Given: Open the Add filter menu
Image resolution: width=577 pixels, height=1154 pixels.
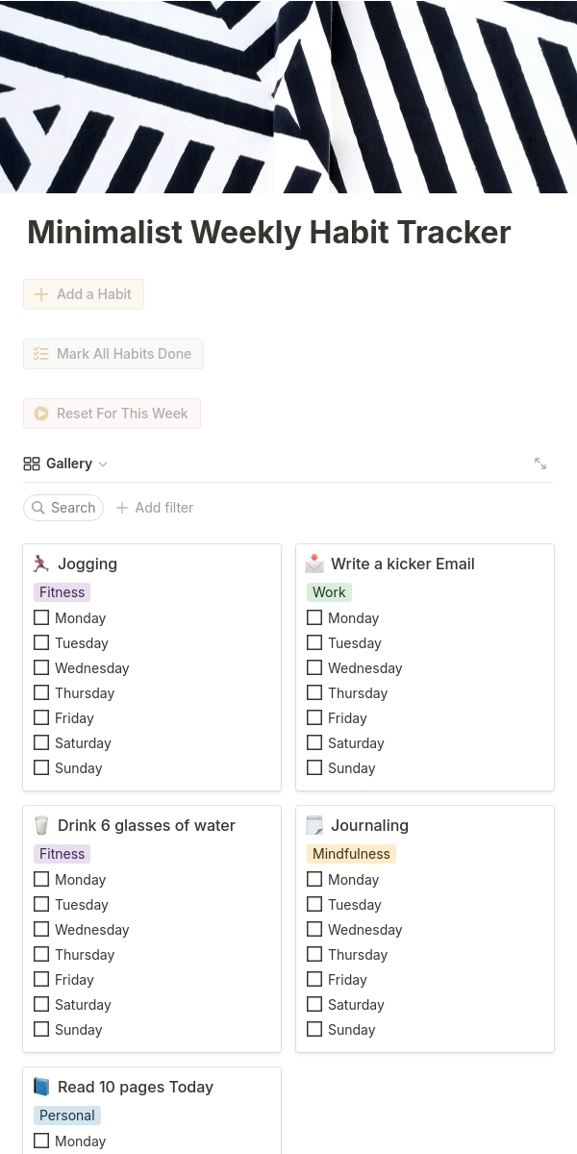Looking at the screenshot, I should 155,508.
